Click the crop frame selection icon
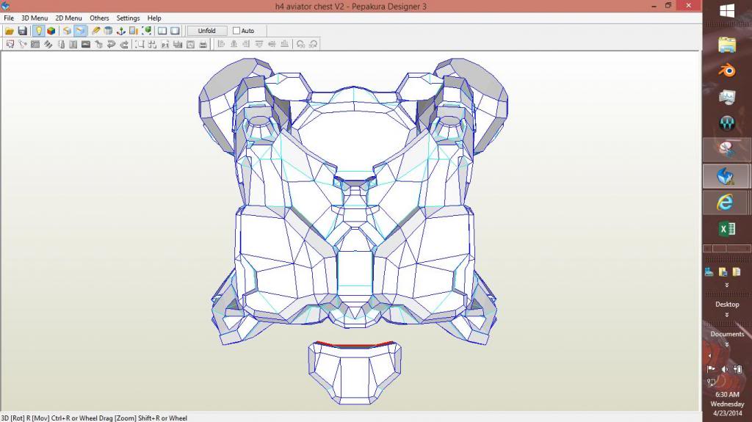 140,44
